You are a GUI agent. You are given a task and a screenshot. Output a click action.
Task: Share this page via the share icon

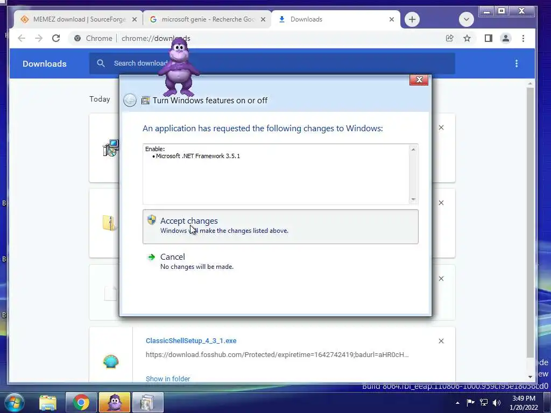(x=449, y=38)
